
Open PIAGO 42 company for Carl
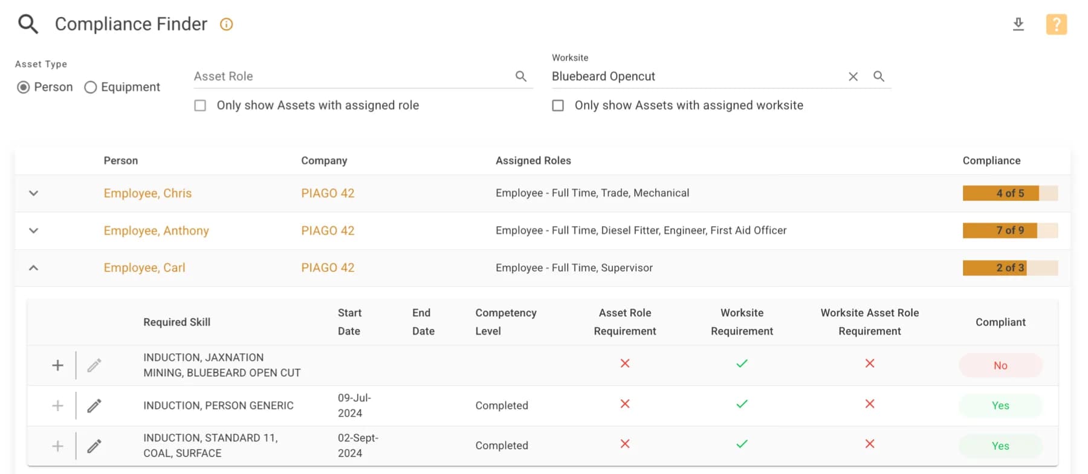tap(328, 268)
